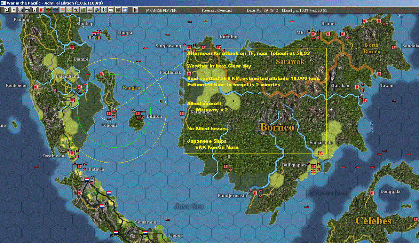Click the Japanese flag at Pontianak
The image size is (419, 243).
pyautogui.click(x=189, y=74)
